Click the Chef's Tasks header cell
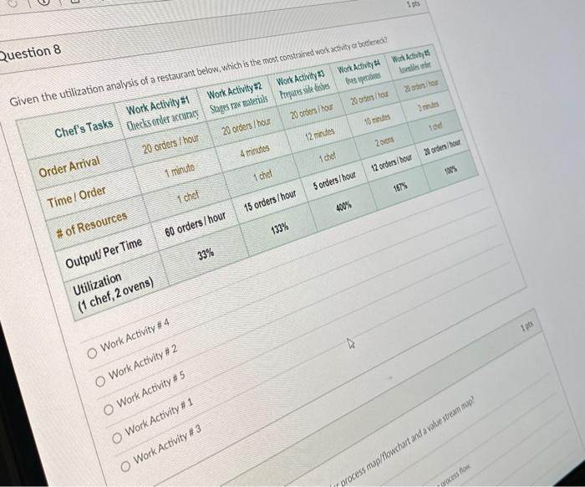Viewport: 585px width, 487px height. click(84, 128)
